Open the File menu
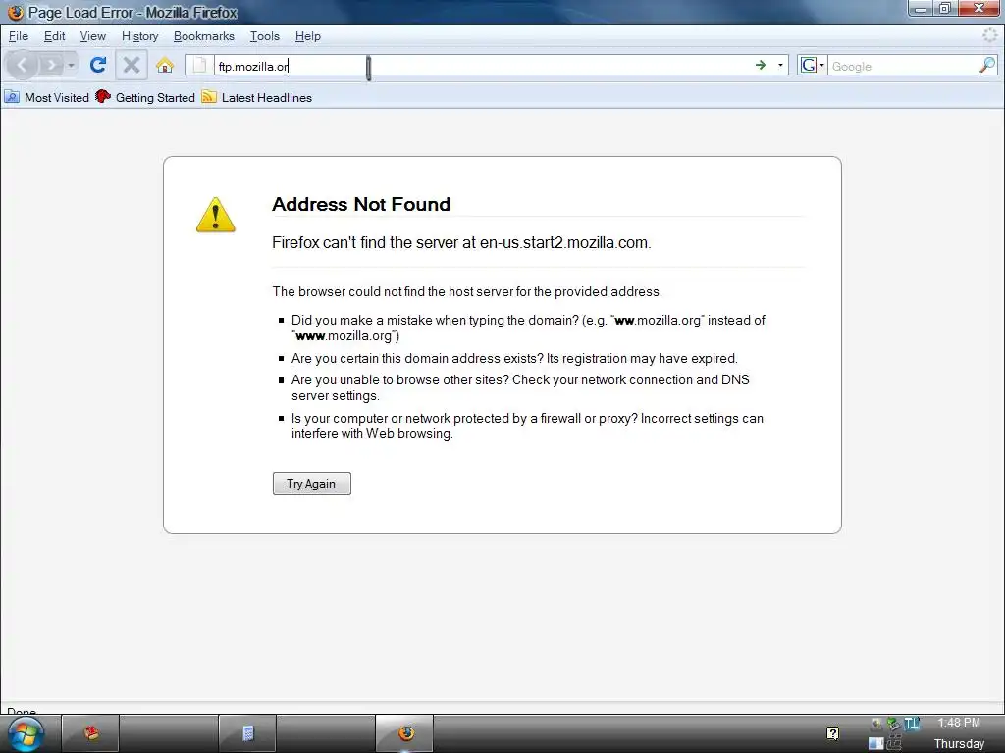 pyautogui.click(x=19, y=36)
